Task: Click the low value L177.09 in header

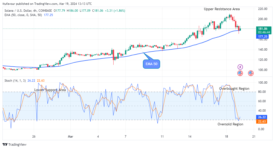Action: tap(85, 11)
